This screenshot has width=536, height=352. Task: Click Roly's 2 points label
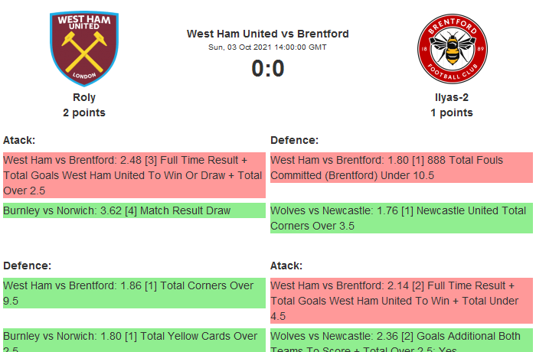point(84,112)
